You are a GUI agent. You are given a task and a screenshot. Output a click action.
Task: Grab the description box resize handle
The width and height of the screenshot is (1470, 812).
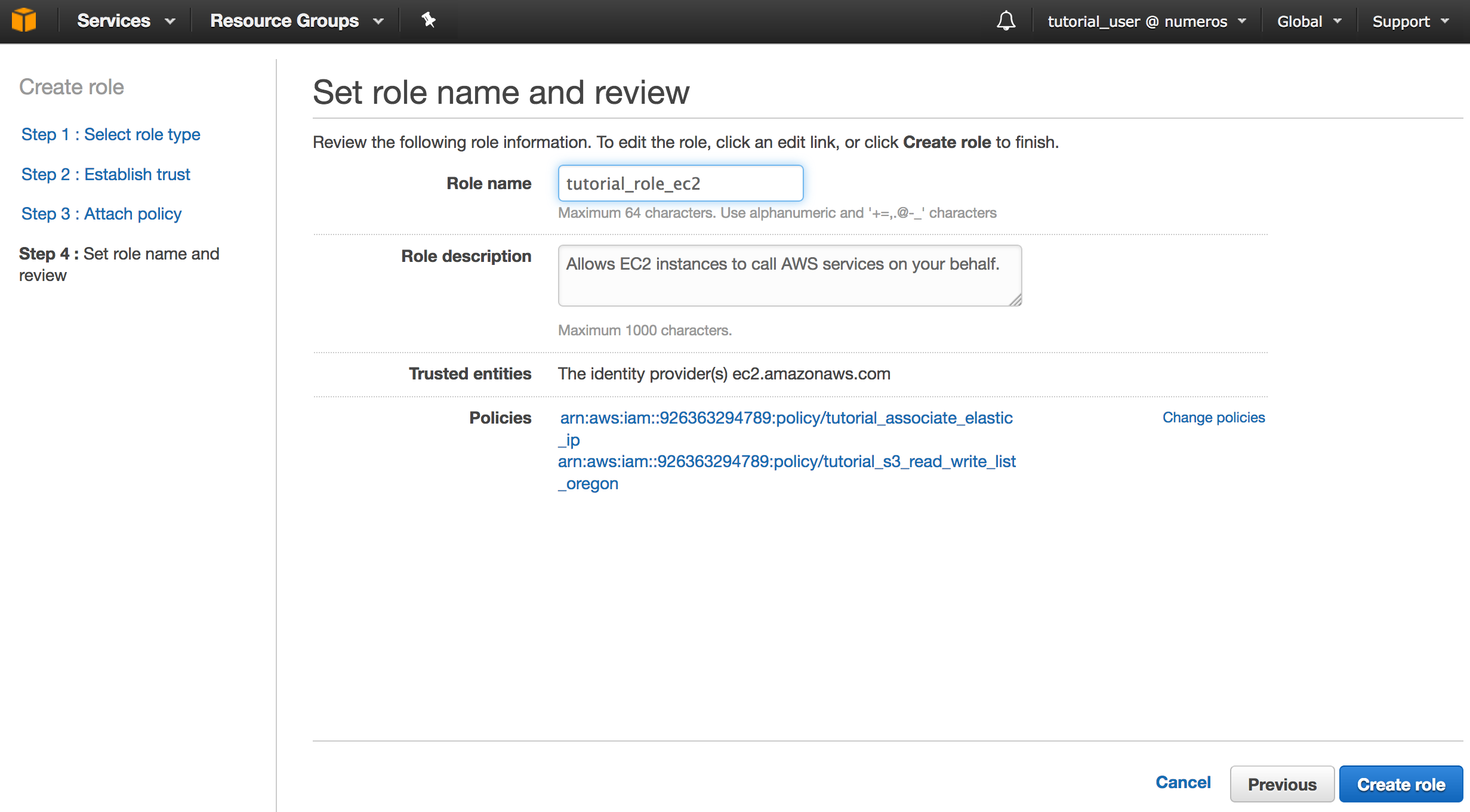[x=1016, y=301]
